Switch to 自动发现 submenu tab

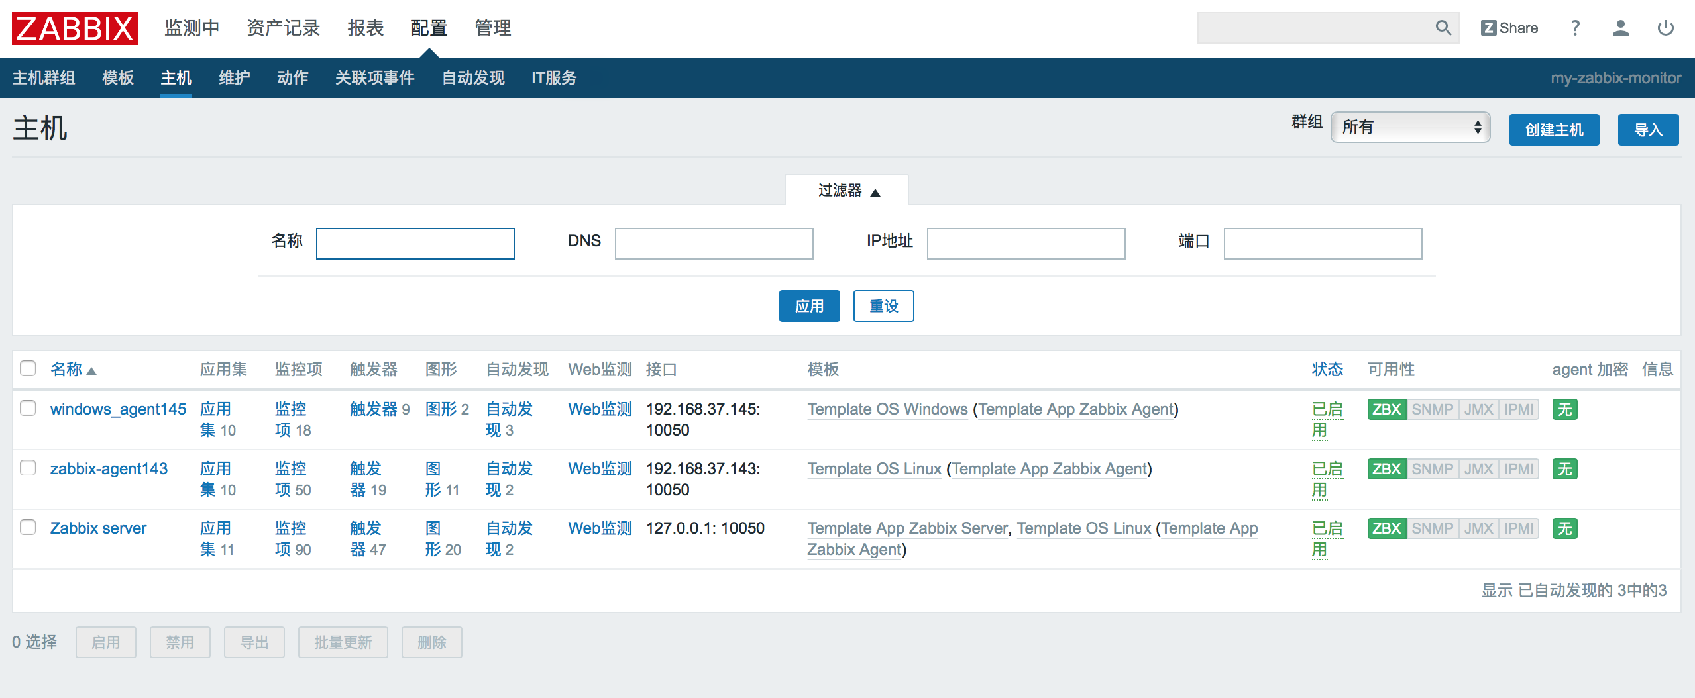point(473,78)
